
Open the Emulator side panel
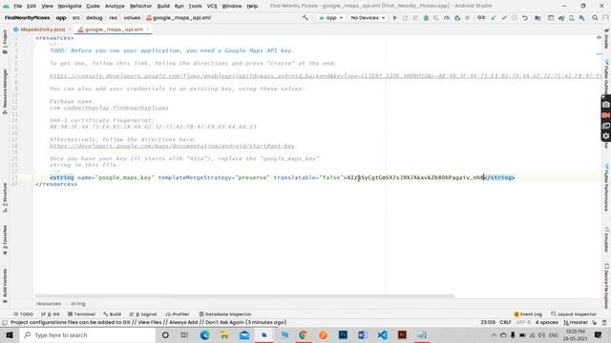click(x=607, y=239)
